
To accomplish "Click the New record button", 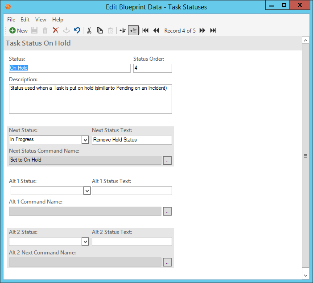I will tap(18, 31).
